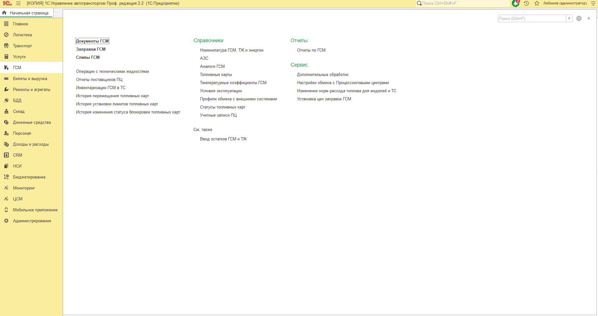Expand service menu at top right
598x316 pixels.
pos(593,3)
